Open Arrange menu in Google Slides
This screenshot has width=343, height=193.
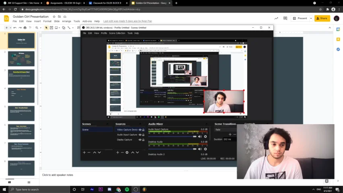(x=66, y=21)
